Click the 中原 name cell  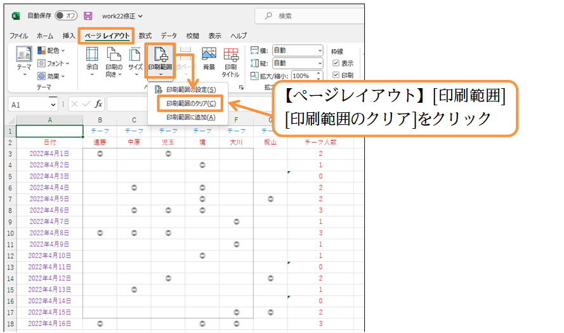(x=134, y=143)
